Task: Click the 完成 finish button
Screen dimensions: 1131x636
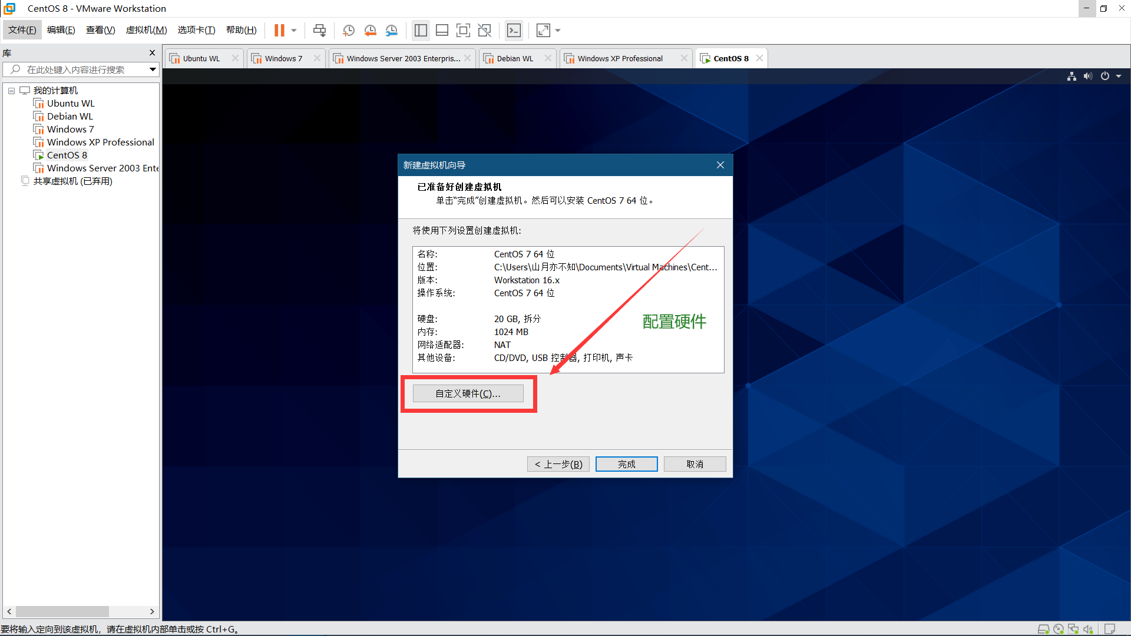Action: (626, 464)
